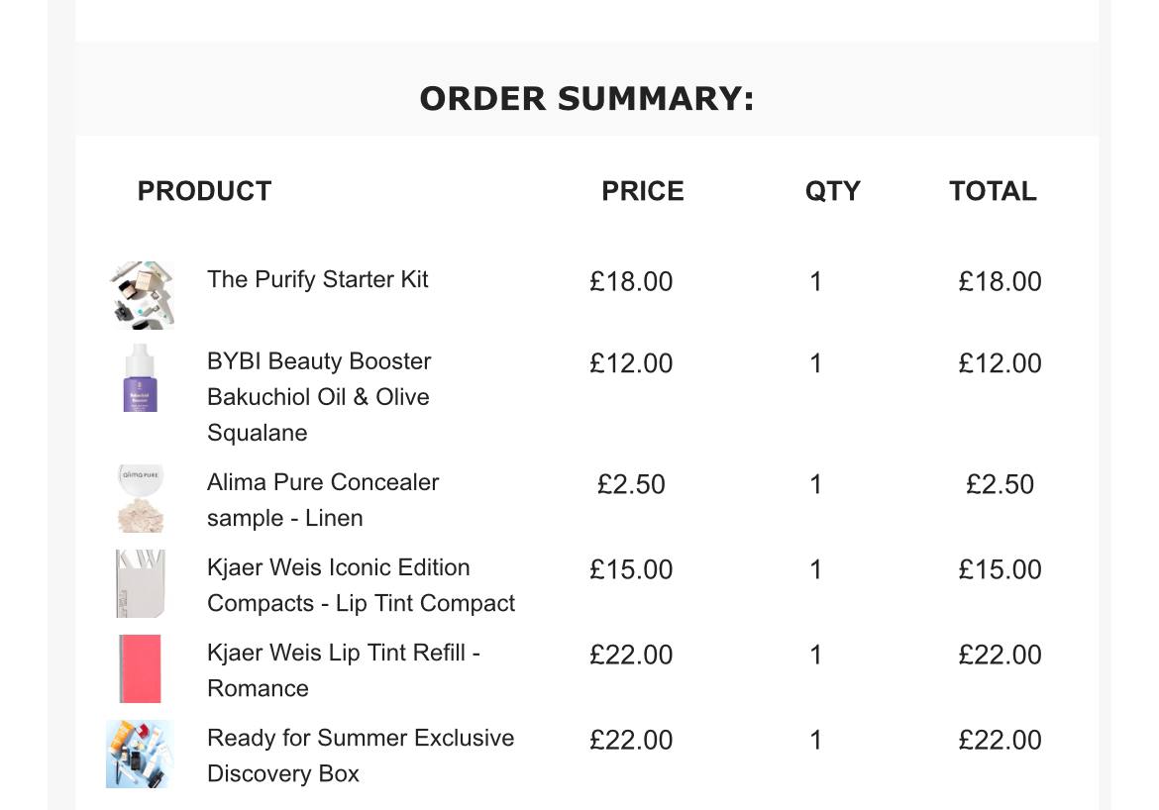This screenshot has height=810, width=1159.
Task: Click the £2.50 total for Alima concealer
Action: (1000, 484)
